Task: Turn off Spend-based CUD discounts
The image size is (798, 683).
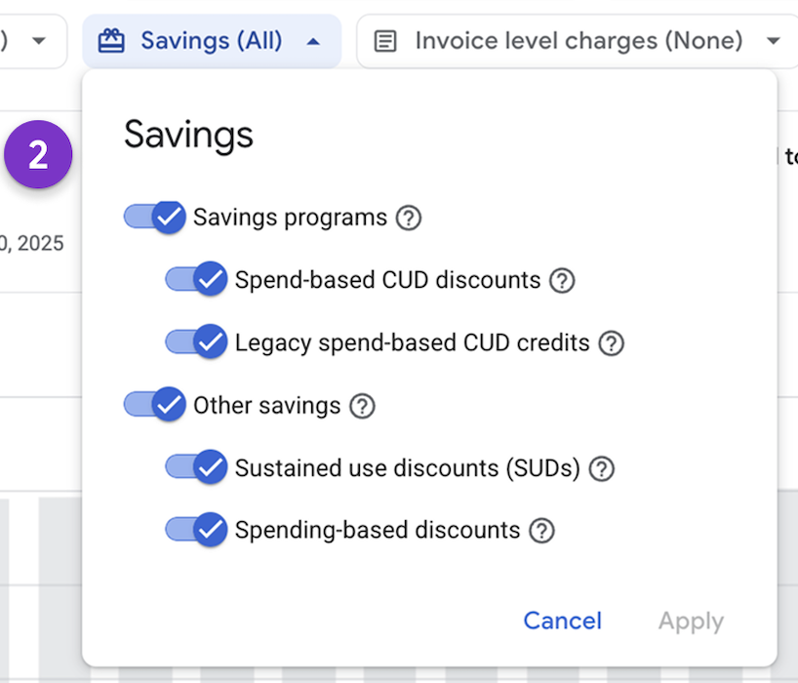Action: point(196,280)
